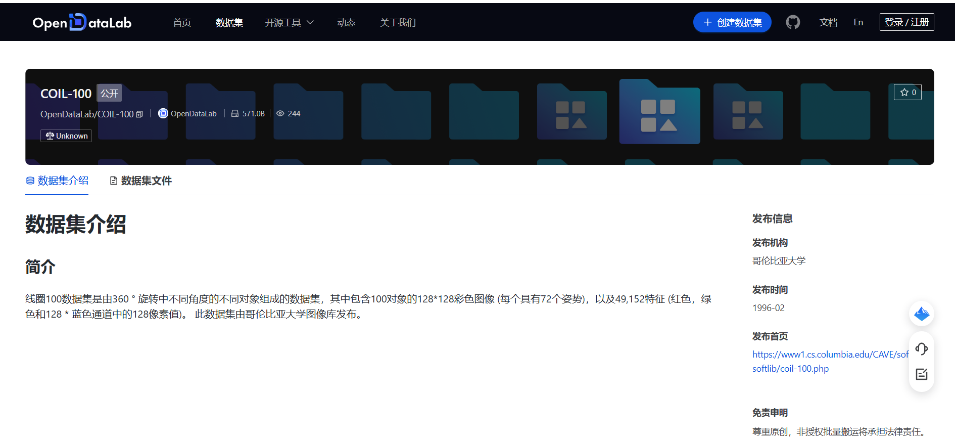Click the OpenDataLab publisher name

point(194,114)
